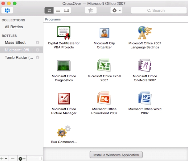Image resolution: width=188 pixels, height=161 pixels.
Task: Select Microsoft Office PowerPoint 2007 icon
Action: [x=104, y=98]
